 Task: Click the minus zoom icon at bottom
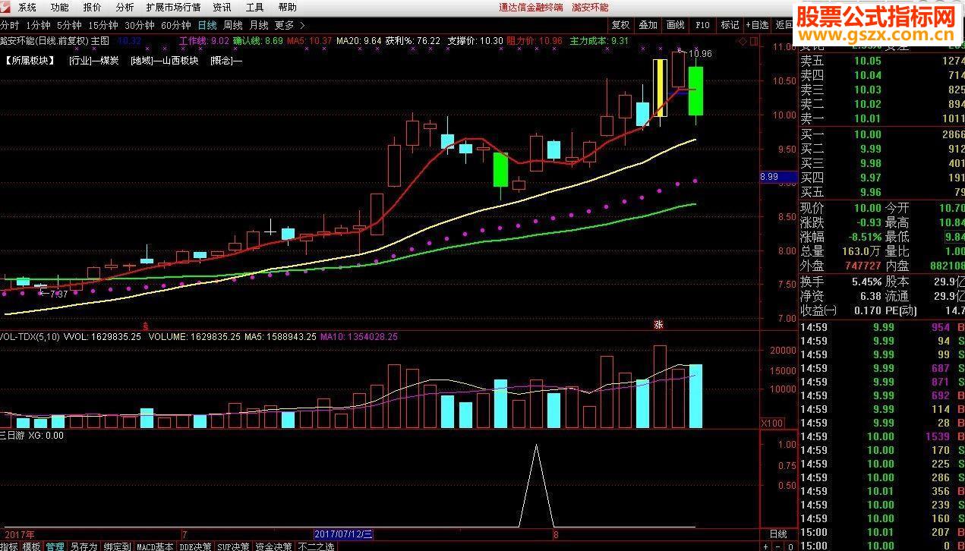coord(778,546)
